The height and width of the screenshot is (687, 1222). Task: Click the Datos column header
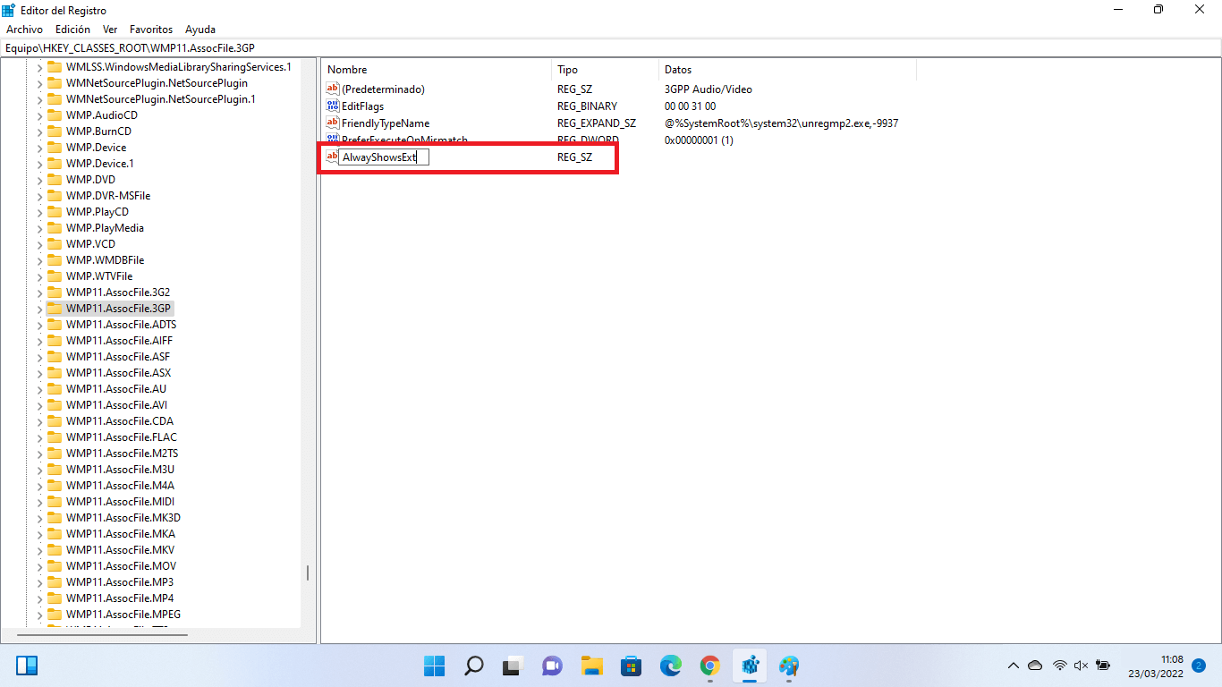tap(787, 70)
